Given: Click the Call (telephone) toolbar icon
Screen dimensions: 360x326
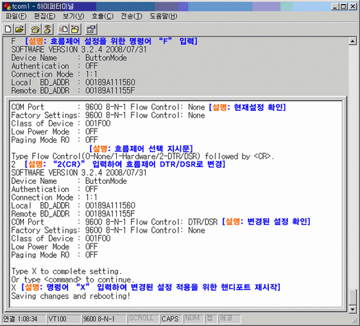Looking at the screenshot, I should tap(35, 29).
